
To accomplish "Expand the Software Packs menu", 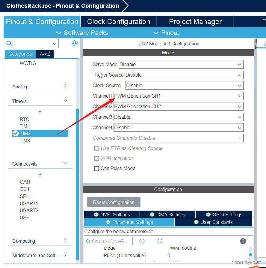I will coord(82,33).
